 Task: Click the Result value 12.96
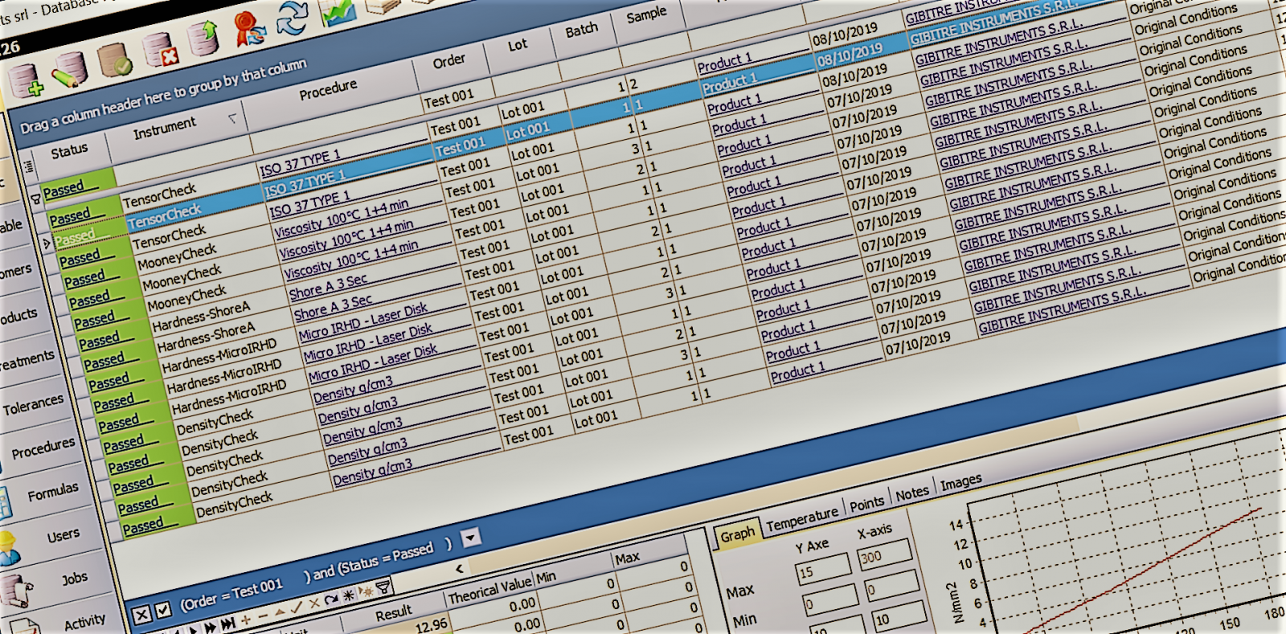(432, 624)
